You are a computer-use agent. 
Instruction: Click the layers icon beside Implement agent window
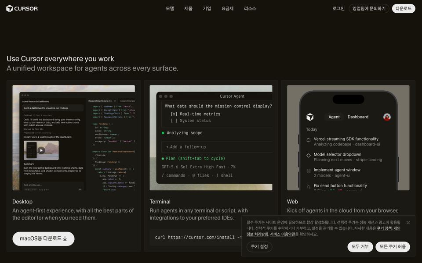[x=309, y=171]
